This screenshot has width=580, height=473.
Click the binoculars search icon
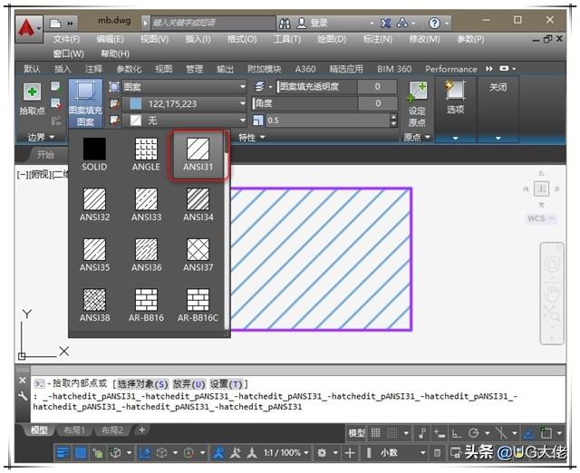point(285,24)
